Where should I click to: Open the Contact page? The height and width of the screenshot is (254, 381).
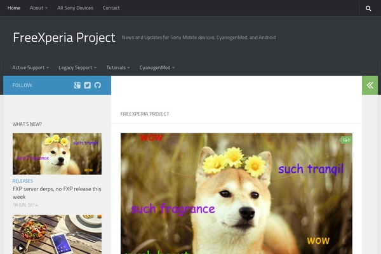pos(111,8)
